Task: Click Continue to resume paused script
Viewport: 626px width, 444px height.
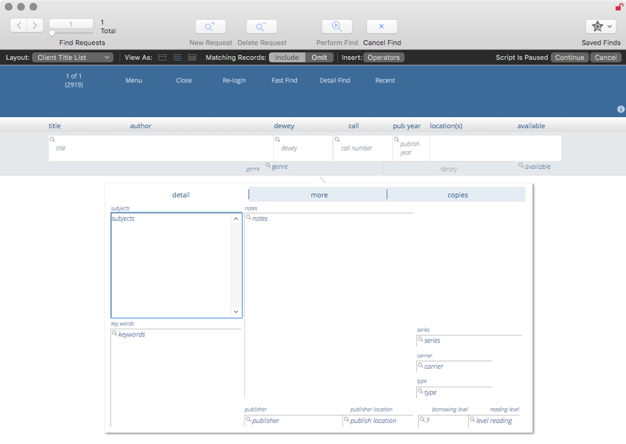Action: pos(569,57)
